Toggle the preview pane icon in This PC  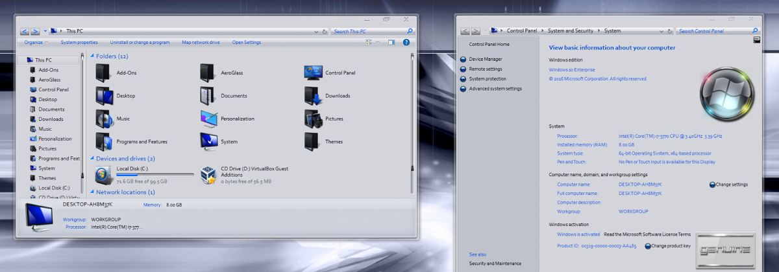391,42
